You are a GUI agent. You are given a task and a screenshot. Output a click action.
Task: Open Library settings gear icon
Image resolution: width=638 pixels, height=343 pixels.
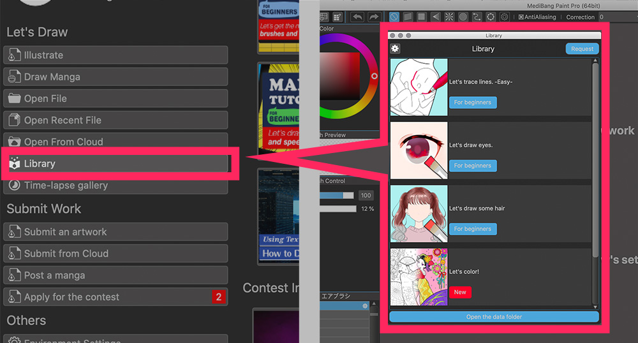coord(395,48)
